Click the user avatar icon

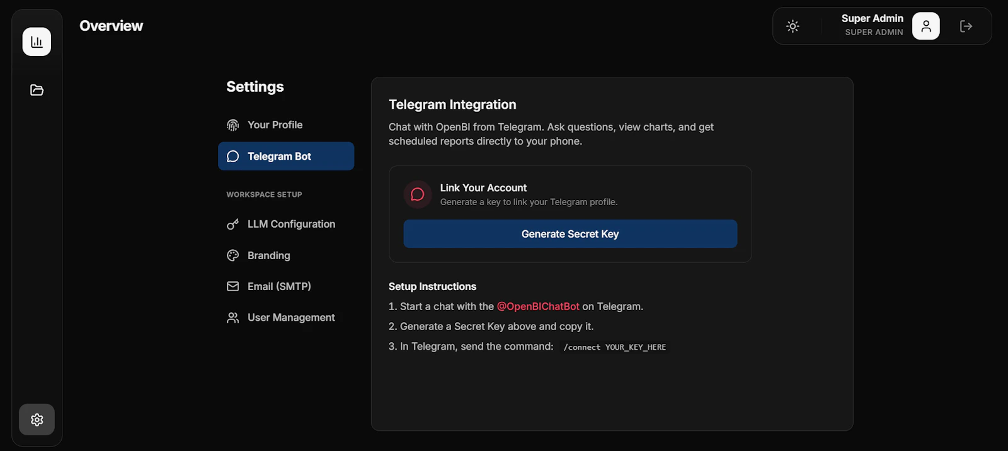pyautogui.click(x=925, y=26)
